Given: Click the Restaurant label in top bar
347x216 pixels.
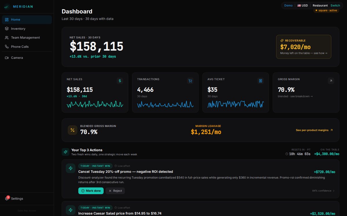Looking at the screenshot, I should tap(320, 5).
